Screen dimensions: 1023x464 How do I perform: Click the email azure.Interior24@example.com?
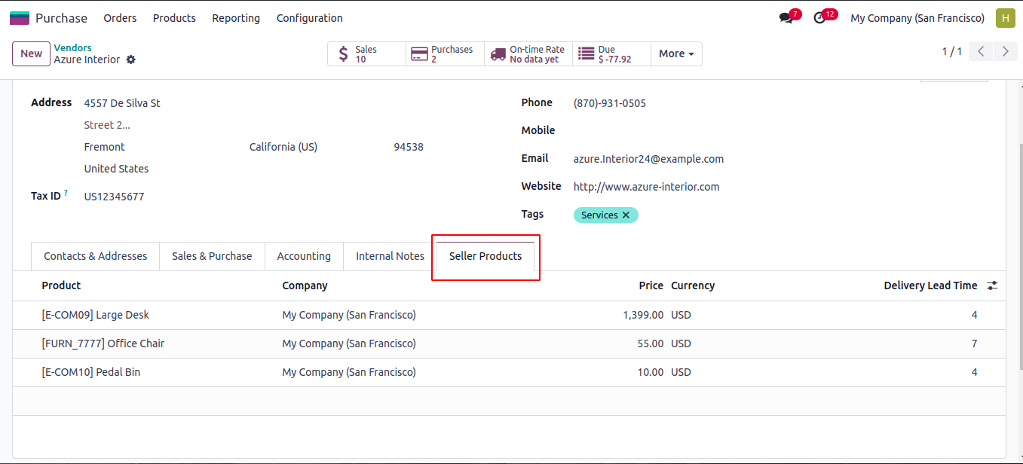point(648,159)
